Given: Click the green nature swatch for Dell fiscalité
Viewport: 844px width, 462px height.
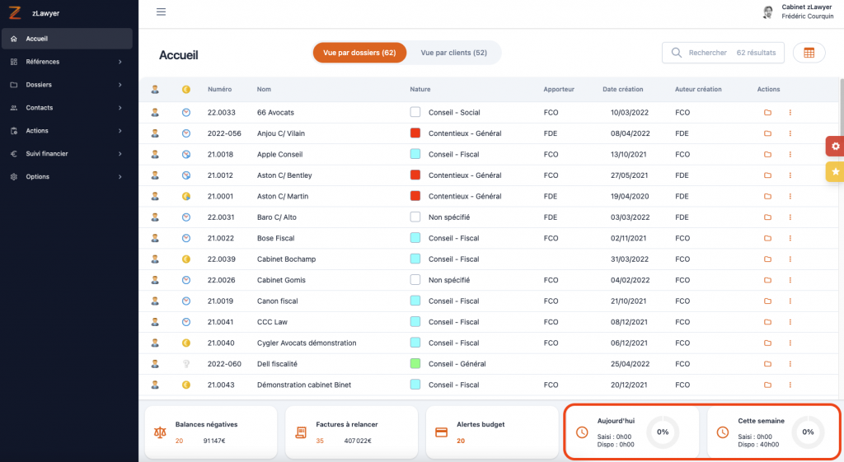Looking at the screenshot, I should pos(415,364).
